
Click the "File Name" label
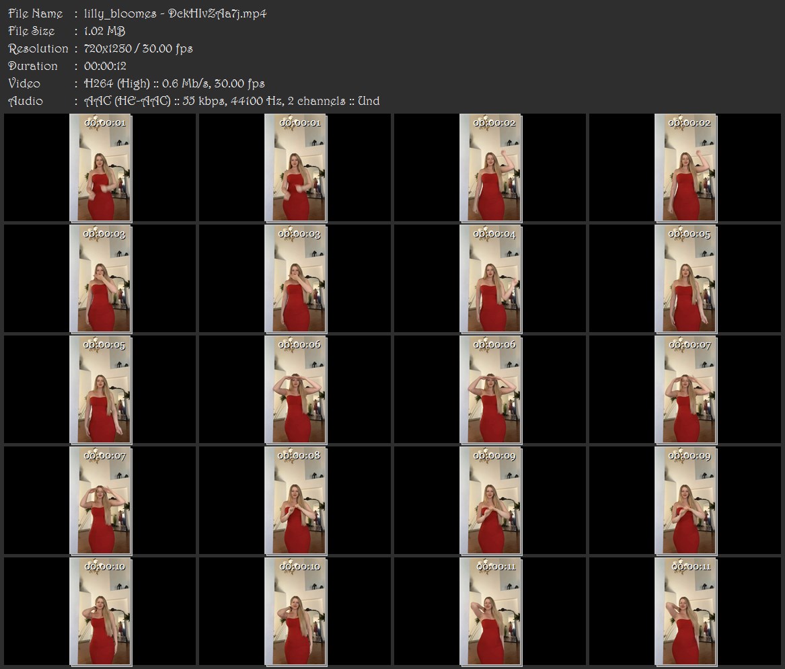[x=36, y=13]
